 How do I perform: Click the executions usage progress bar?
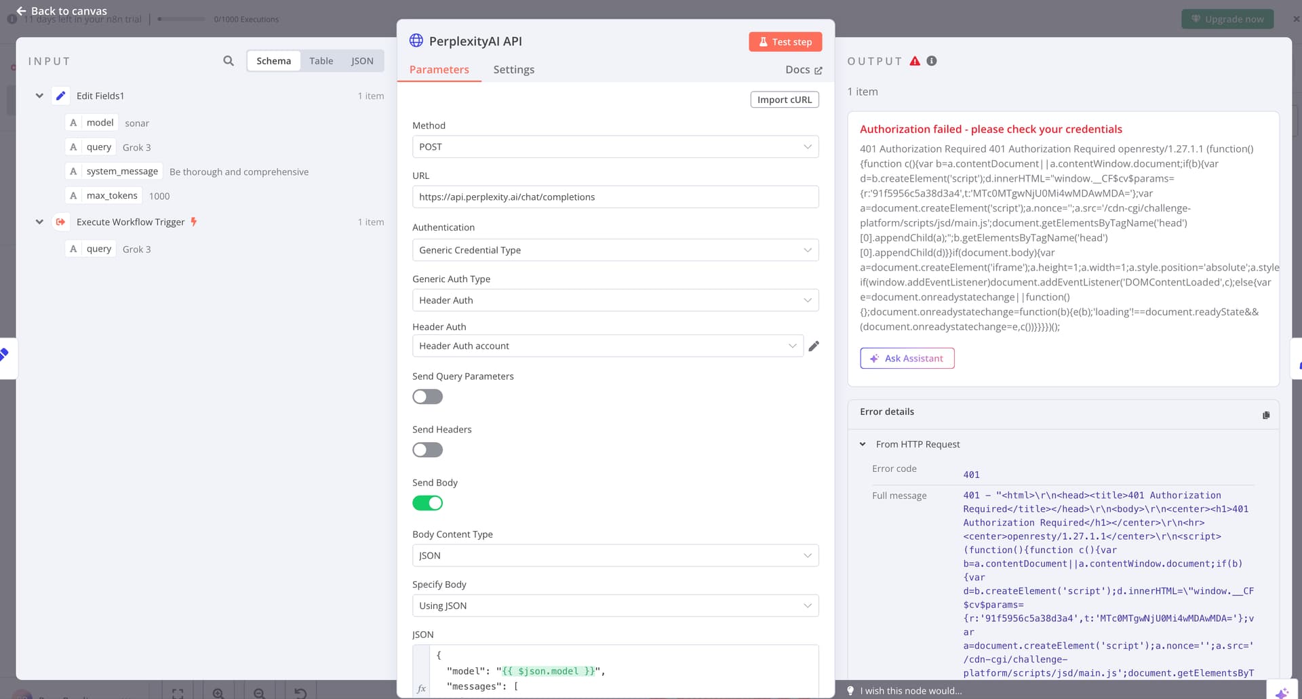point(181,19)
